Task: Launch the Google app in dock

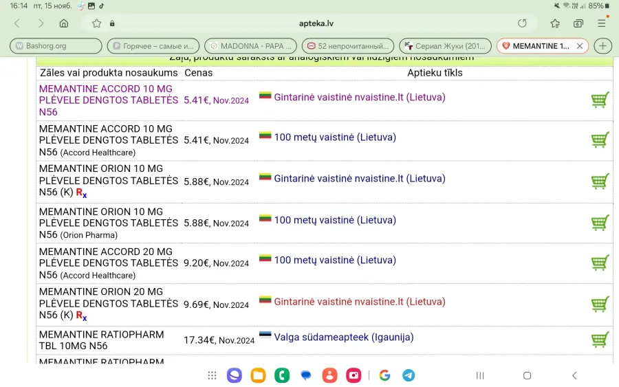Action: (384, 375)
